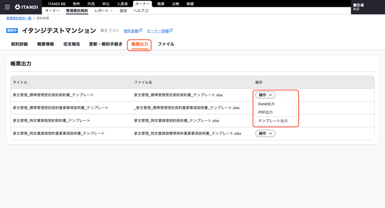This screenshot has width=385, height=208.
Task: Click file name 家主管理_特定賃貸借標準契約重要事項説明書_テンプレート.xlsx
Action: pyautogui.click(x=187, y=133)
